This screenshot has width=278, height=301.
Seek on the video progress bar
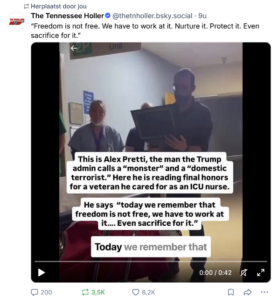(151, 261)
